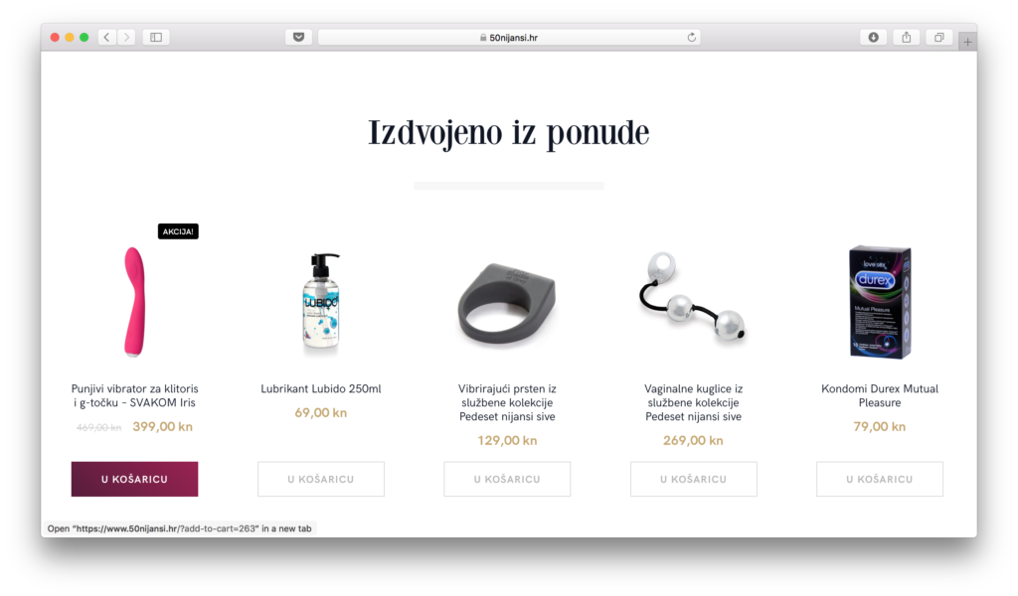Open the Downloads icon in toolbar
This screenshot has height=596, width=1018.
pyautogui.click(x=873, y=37)
